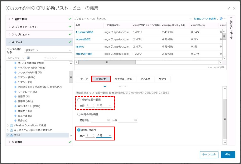Click the metric tree vertical scrollbar thumb
Image resolution: width=241 pixels, height=164 pixels.
tap(71, 77)
